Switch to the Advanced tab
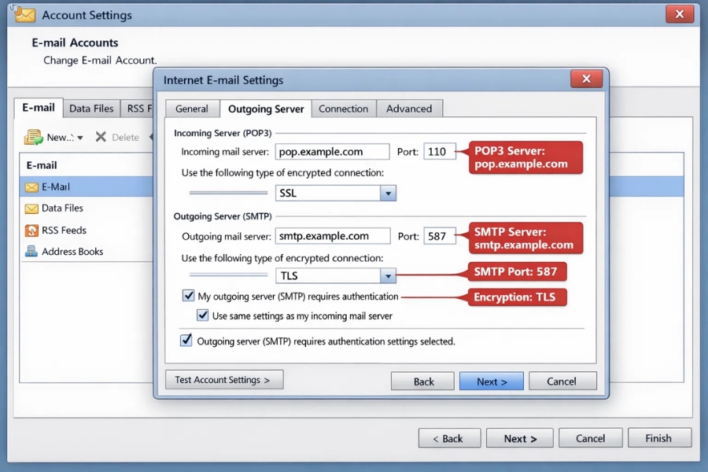708x472 pixels. [x=409, y=109]
